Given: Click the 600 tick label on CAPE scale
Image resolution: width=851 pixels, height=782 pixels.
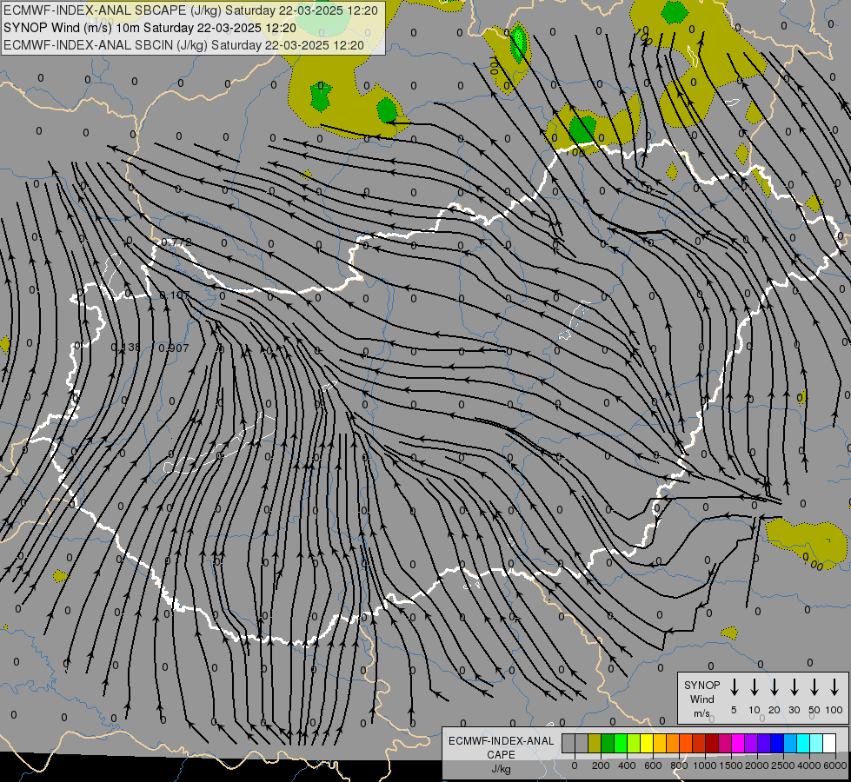Looking at the screenshot, I should point(653,765).
